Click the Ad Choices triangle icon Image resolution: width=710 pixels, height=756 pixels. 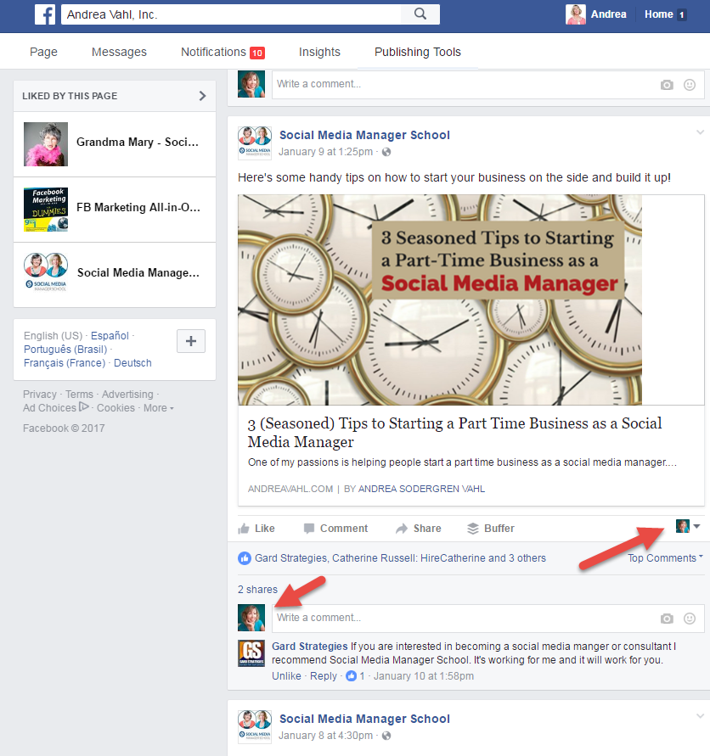tap(84, 407)
